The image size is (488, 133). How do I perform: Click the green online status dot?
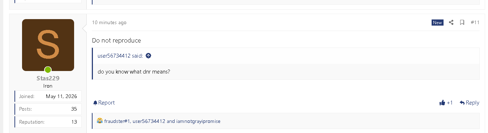(x=48, y=70)
